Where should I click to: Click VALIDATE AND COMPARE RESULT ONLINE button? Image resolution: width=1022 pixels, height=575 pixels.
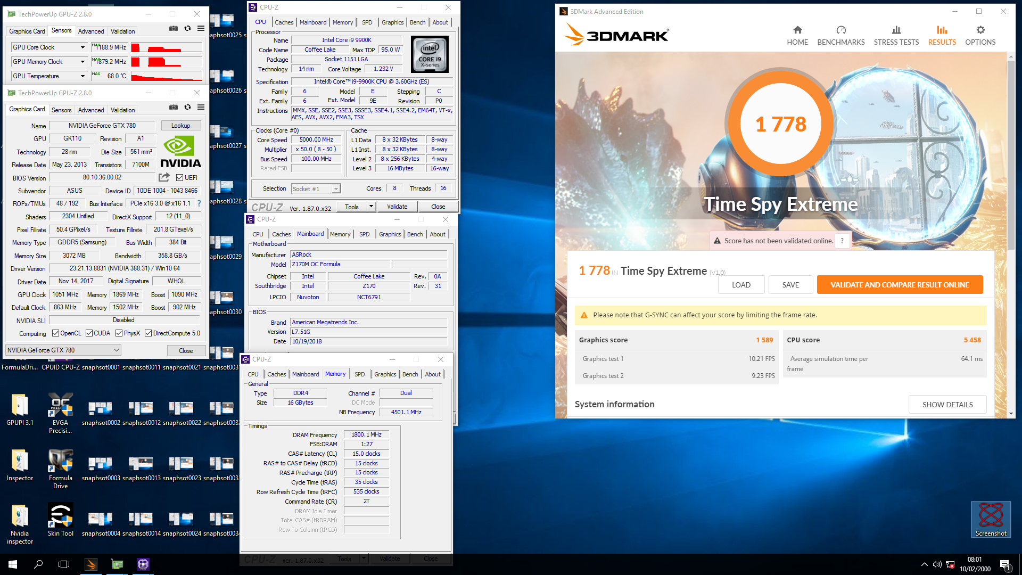[x=900, y=285]
